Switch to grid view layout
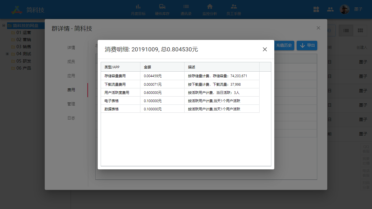372x209 pixels. [x=360, y=30]
